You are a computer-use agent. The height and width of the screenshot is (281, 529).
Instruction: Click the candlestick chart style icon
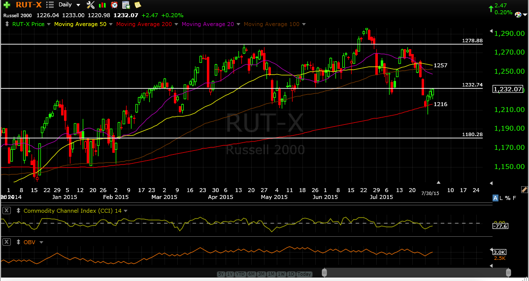(x=102, y=5)
